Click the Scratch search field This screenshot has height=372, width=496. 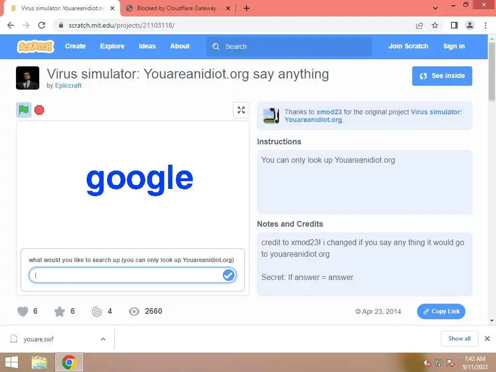(289, 46)
